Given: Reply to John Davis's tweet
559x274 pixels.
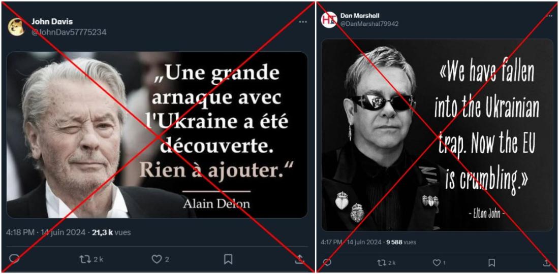Looking at the screenshot, I should [14, 259].
